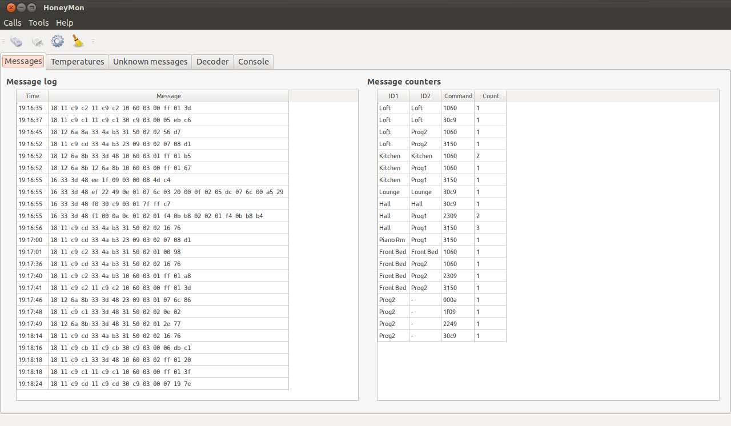
Task: Switch to the Unknown messages tab
Action: click(150, 62)
